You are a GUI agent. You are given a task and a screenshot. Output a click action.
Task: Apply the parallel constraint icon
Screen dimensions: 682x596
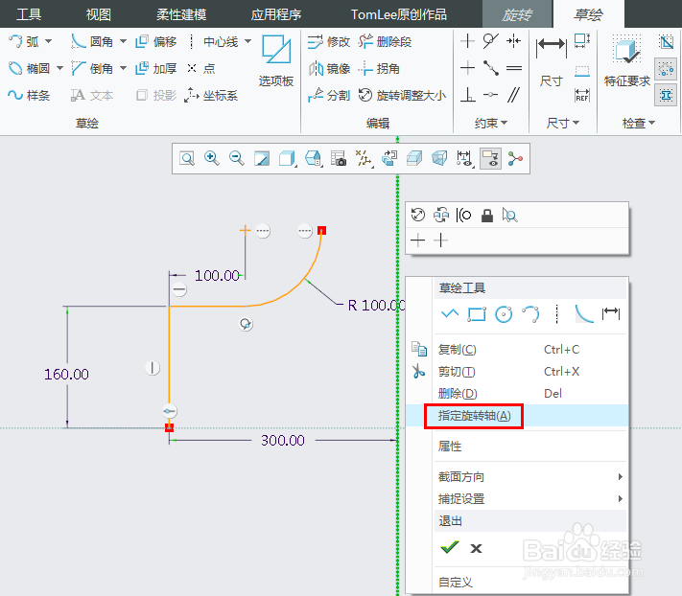coord(514,95)
